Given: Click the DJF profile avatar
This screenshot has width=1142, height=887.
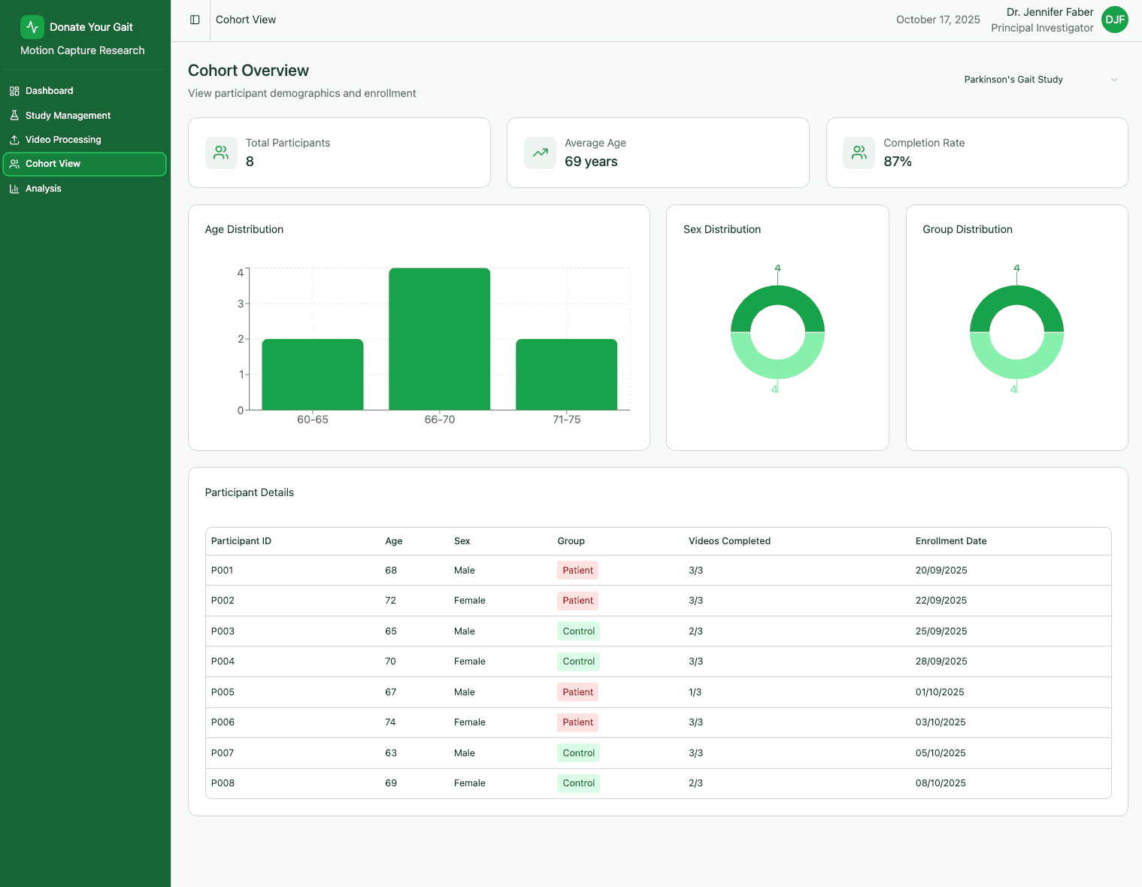Looking at the screenshot, I should tap(1114, 20).
